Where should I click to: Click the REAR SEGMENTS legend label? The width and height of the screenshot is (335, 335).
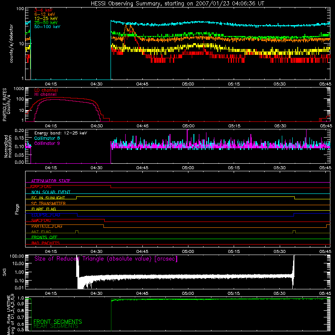pyautogui.click(x=56, y=326)
